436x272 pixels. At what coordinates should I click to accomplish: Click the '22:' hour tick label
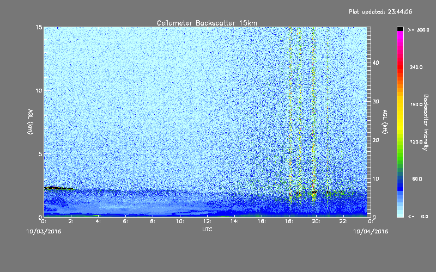(x=343, y=221)
